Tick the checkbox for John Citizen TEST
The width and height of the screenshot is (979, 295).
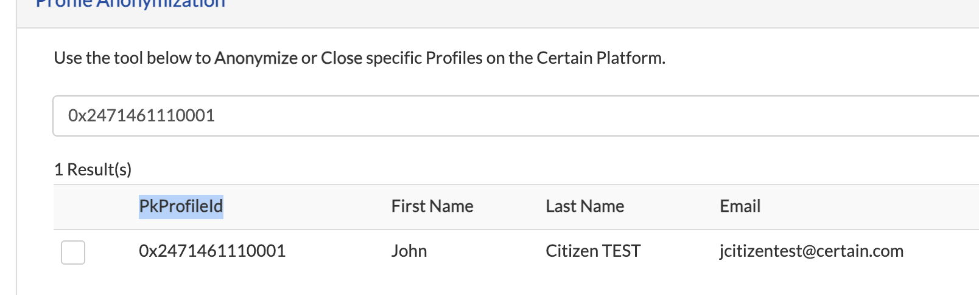pos(73,252)
